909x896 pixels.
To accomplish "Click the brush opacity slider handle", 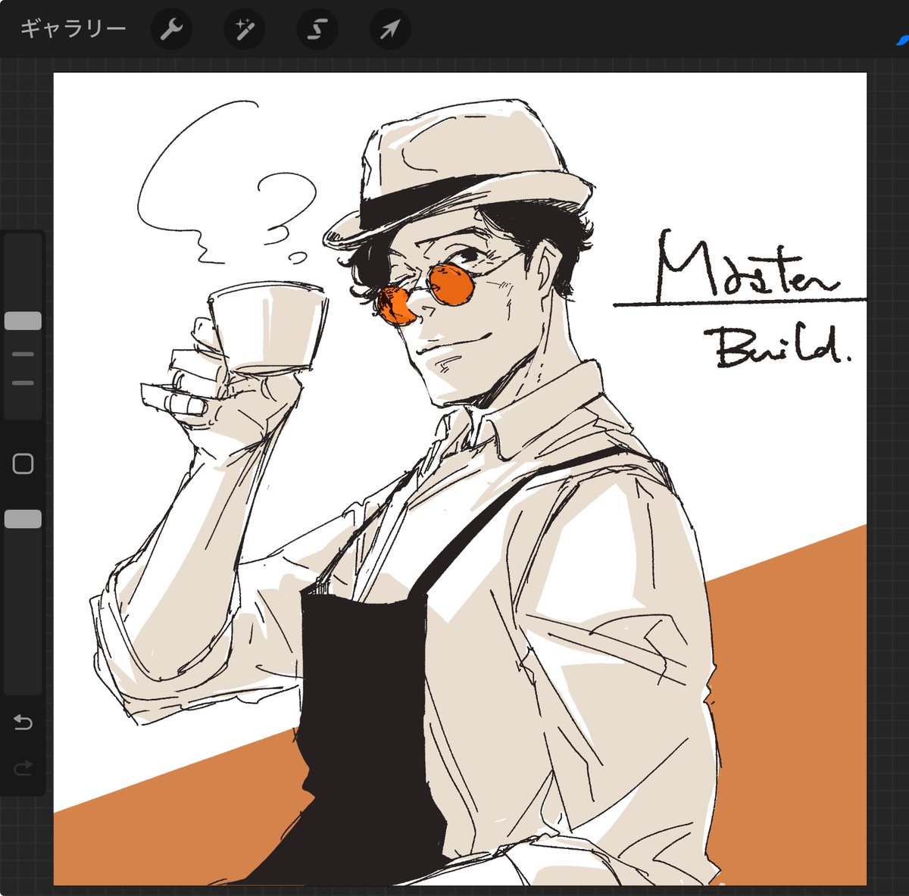I will [x=23, y=519].
